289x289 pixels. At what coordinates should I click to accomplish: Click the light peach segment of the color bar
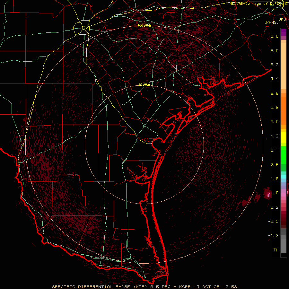(x=284, y=66)
